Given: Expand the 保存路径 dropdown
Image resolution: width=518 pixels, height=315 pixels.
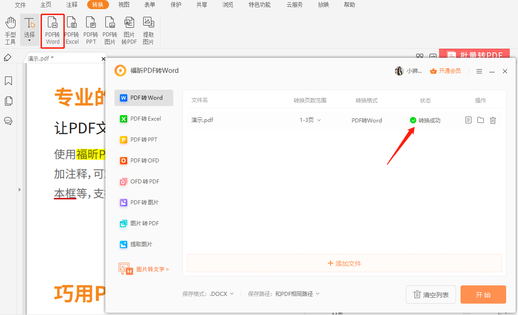Looking at the screenshot, I should (297, 294).
